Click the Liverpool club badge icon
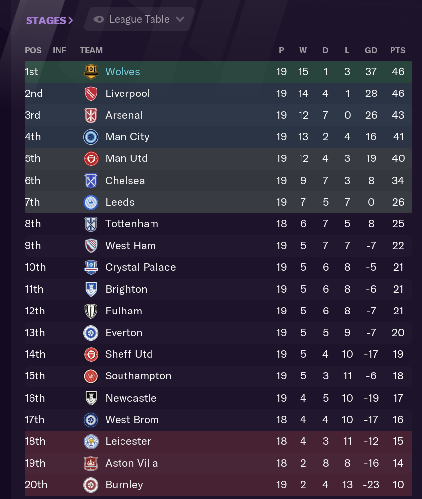This screenshot has width=422, height=499. tap(91, 94)
